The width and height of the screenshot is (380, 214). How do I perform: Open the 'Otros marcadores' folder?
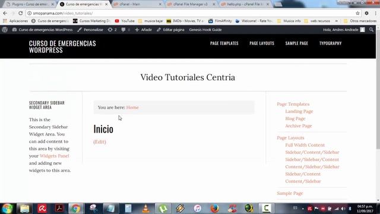(x=360, y=21)
